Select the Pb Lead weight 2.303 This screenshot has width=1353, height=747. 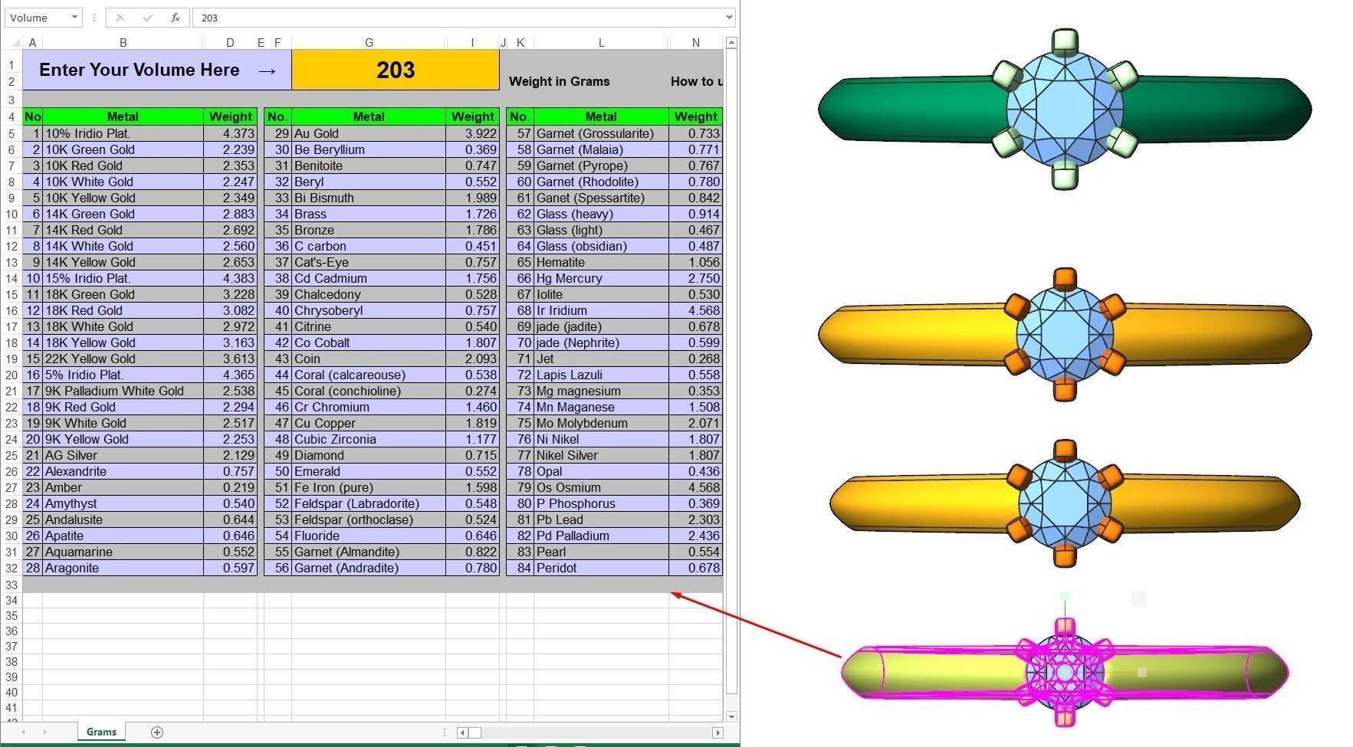[x=695, y=519]
